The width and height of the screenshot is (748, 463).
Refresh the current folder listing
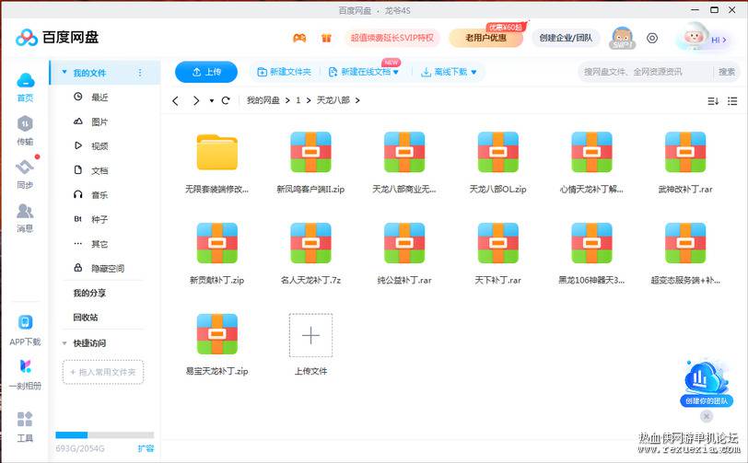click(x=226, y=100)
